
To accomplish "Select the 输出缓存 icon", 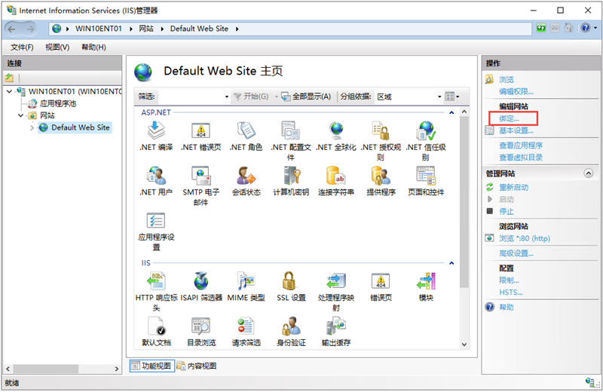I will coord(335,326).
